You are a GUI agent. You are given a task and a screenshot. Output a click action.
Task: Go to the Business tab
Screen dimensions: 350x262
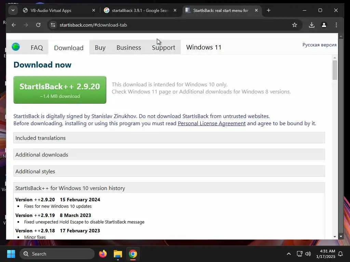pos(129,47)
